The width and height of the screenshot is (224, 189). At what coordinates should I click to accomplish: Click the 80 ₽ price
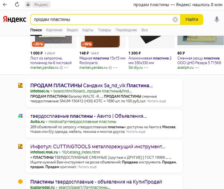[181, 53]
